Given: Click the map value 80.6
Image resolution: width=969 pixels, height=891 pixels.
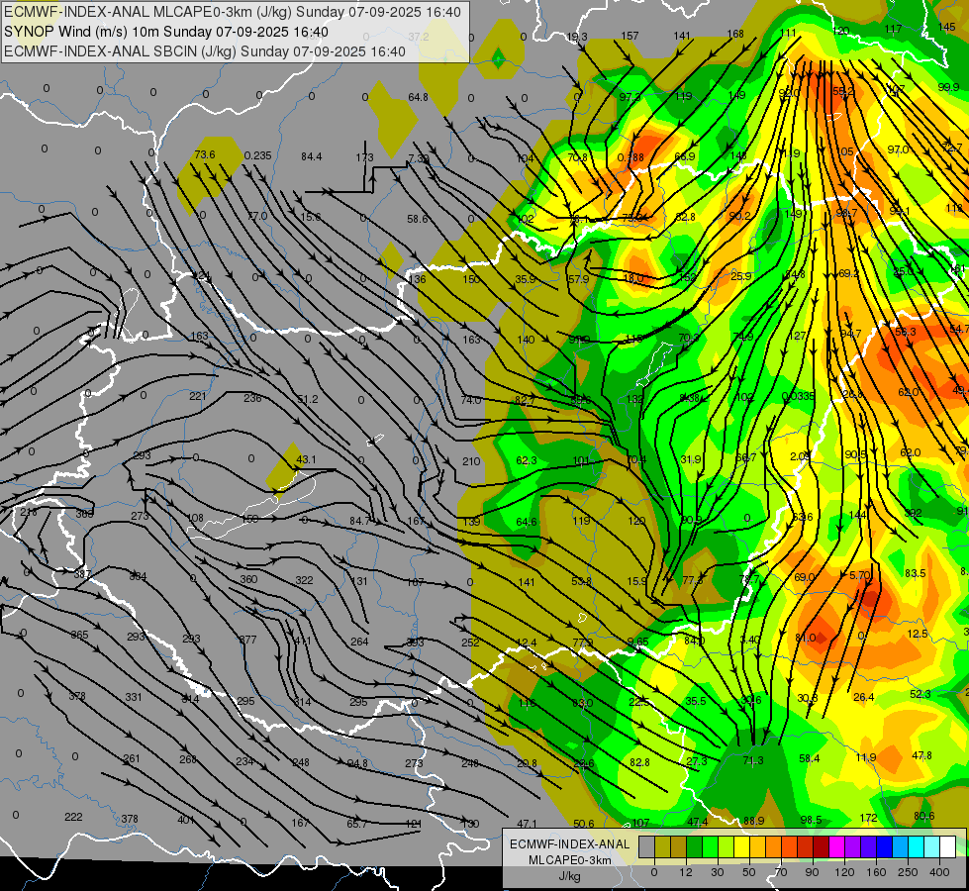Looking at the screenshot, I should click(x=923, y=816).
